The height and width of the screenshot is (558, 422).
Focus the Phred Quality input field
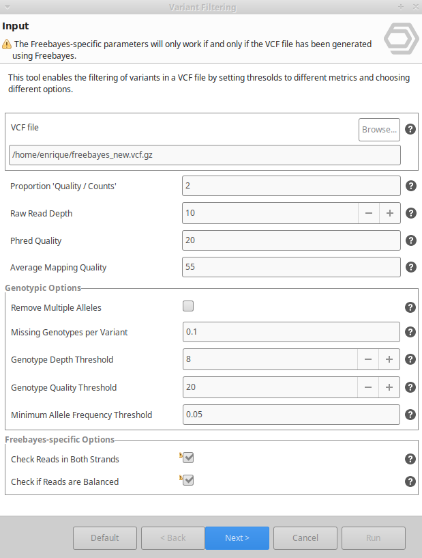pos(291,240)
